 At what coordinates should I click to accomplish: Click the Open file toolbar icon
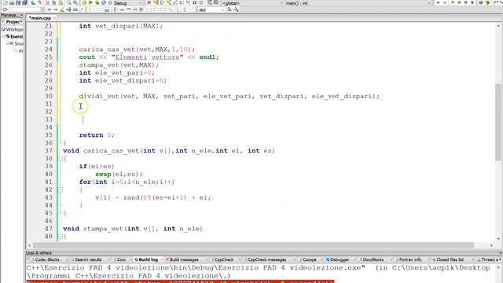12,2
